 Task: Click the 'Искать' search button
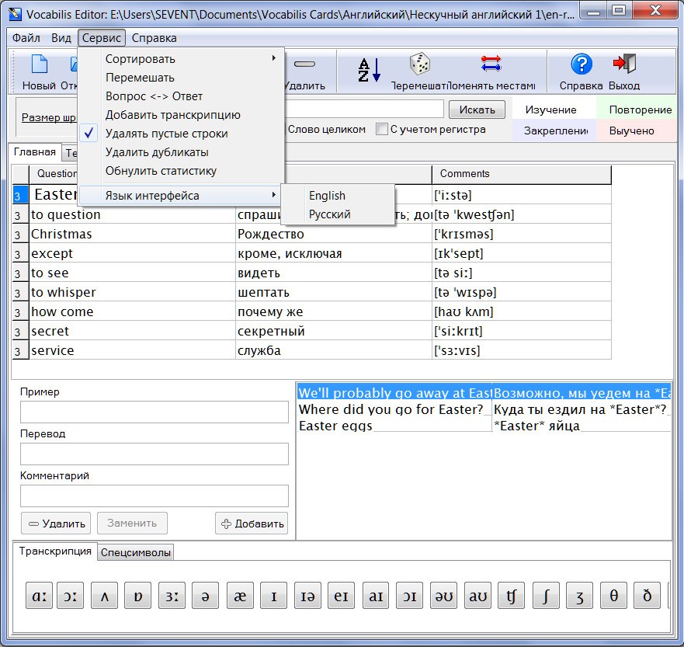(477, 110)
